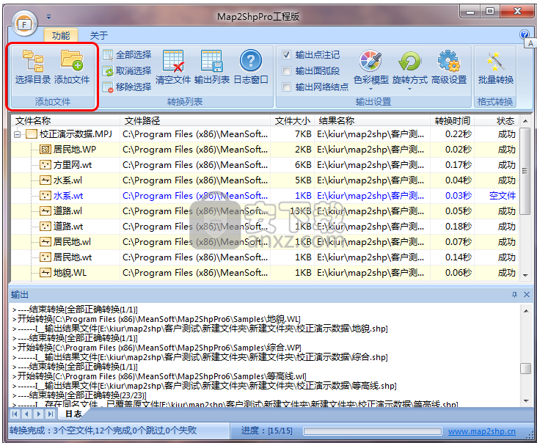Open the www.map2shp.cn link
537x443 pixels.
[482, 431]
